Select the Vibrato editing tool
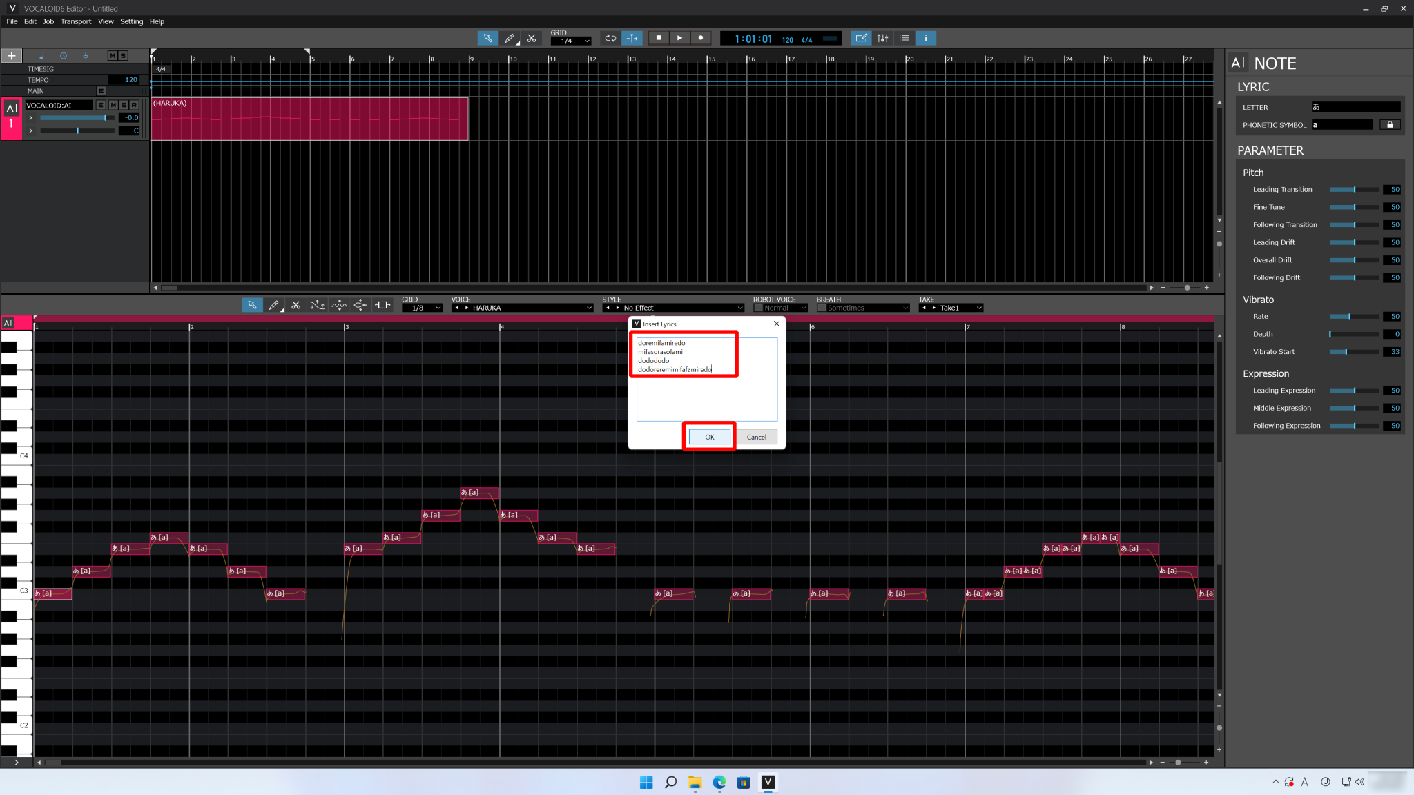Screen dimensions: 1414x795 pyautogui.click(x=339, y=304)
